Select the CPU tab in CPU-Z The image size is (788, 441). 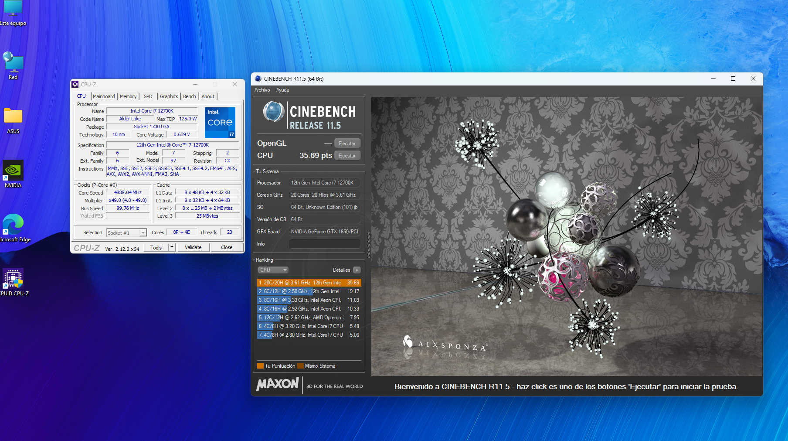pos(82,96)
